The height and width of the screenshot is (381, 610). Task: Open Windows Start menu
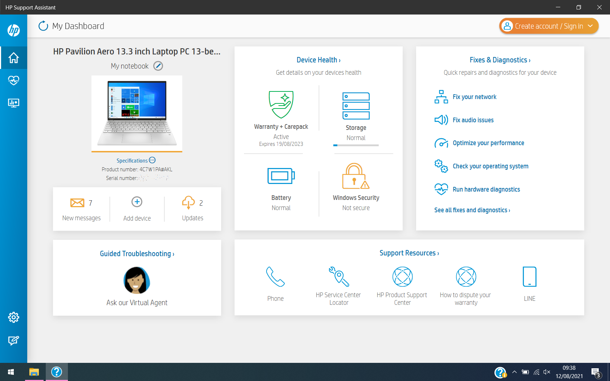coord(11,372)
